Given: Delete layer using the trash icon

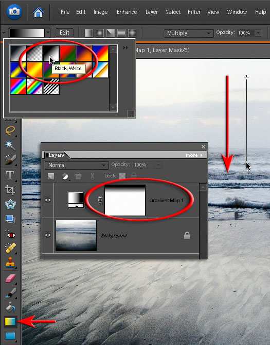Looking at the screenshot, I should tap(78, 176).
